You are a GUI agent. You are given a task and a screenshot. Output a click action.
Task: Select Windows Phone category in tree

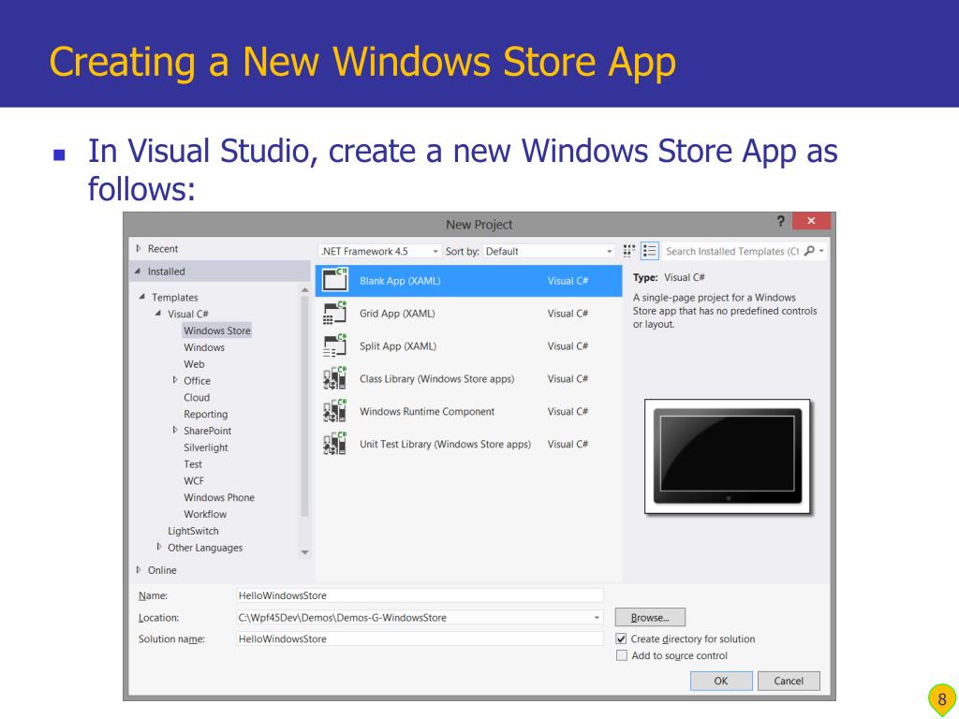pos(219,498)
